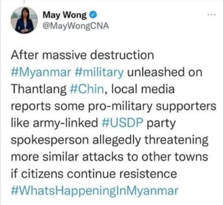Click the blue verified badge
This screenshot has width=223, height=205.
[x=93, y=15]
